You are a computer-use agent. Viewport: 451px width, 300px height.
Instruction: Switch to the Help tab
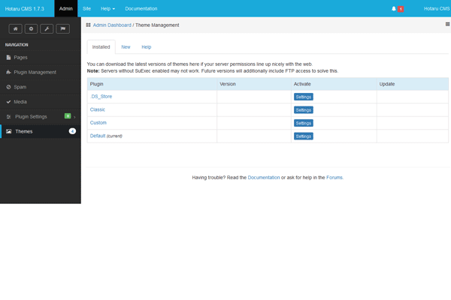click(147, 46)
